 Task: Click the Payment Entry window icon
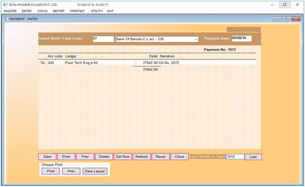(x=6, y=19)
